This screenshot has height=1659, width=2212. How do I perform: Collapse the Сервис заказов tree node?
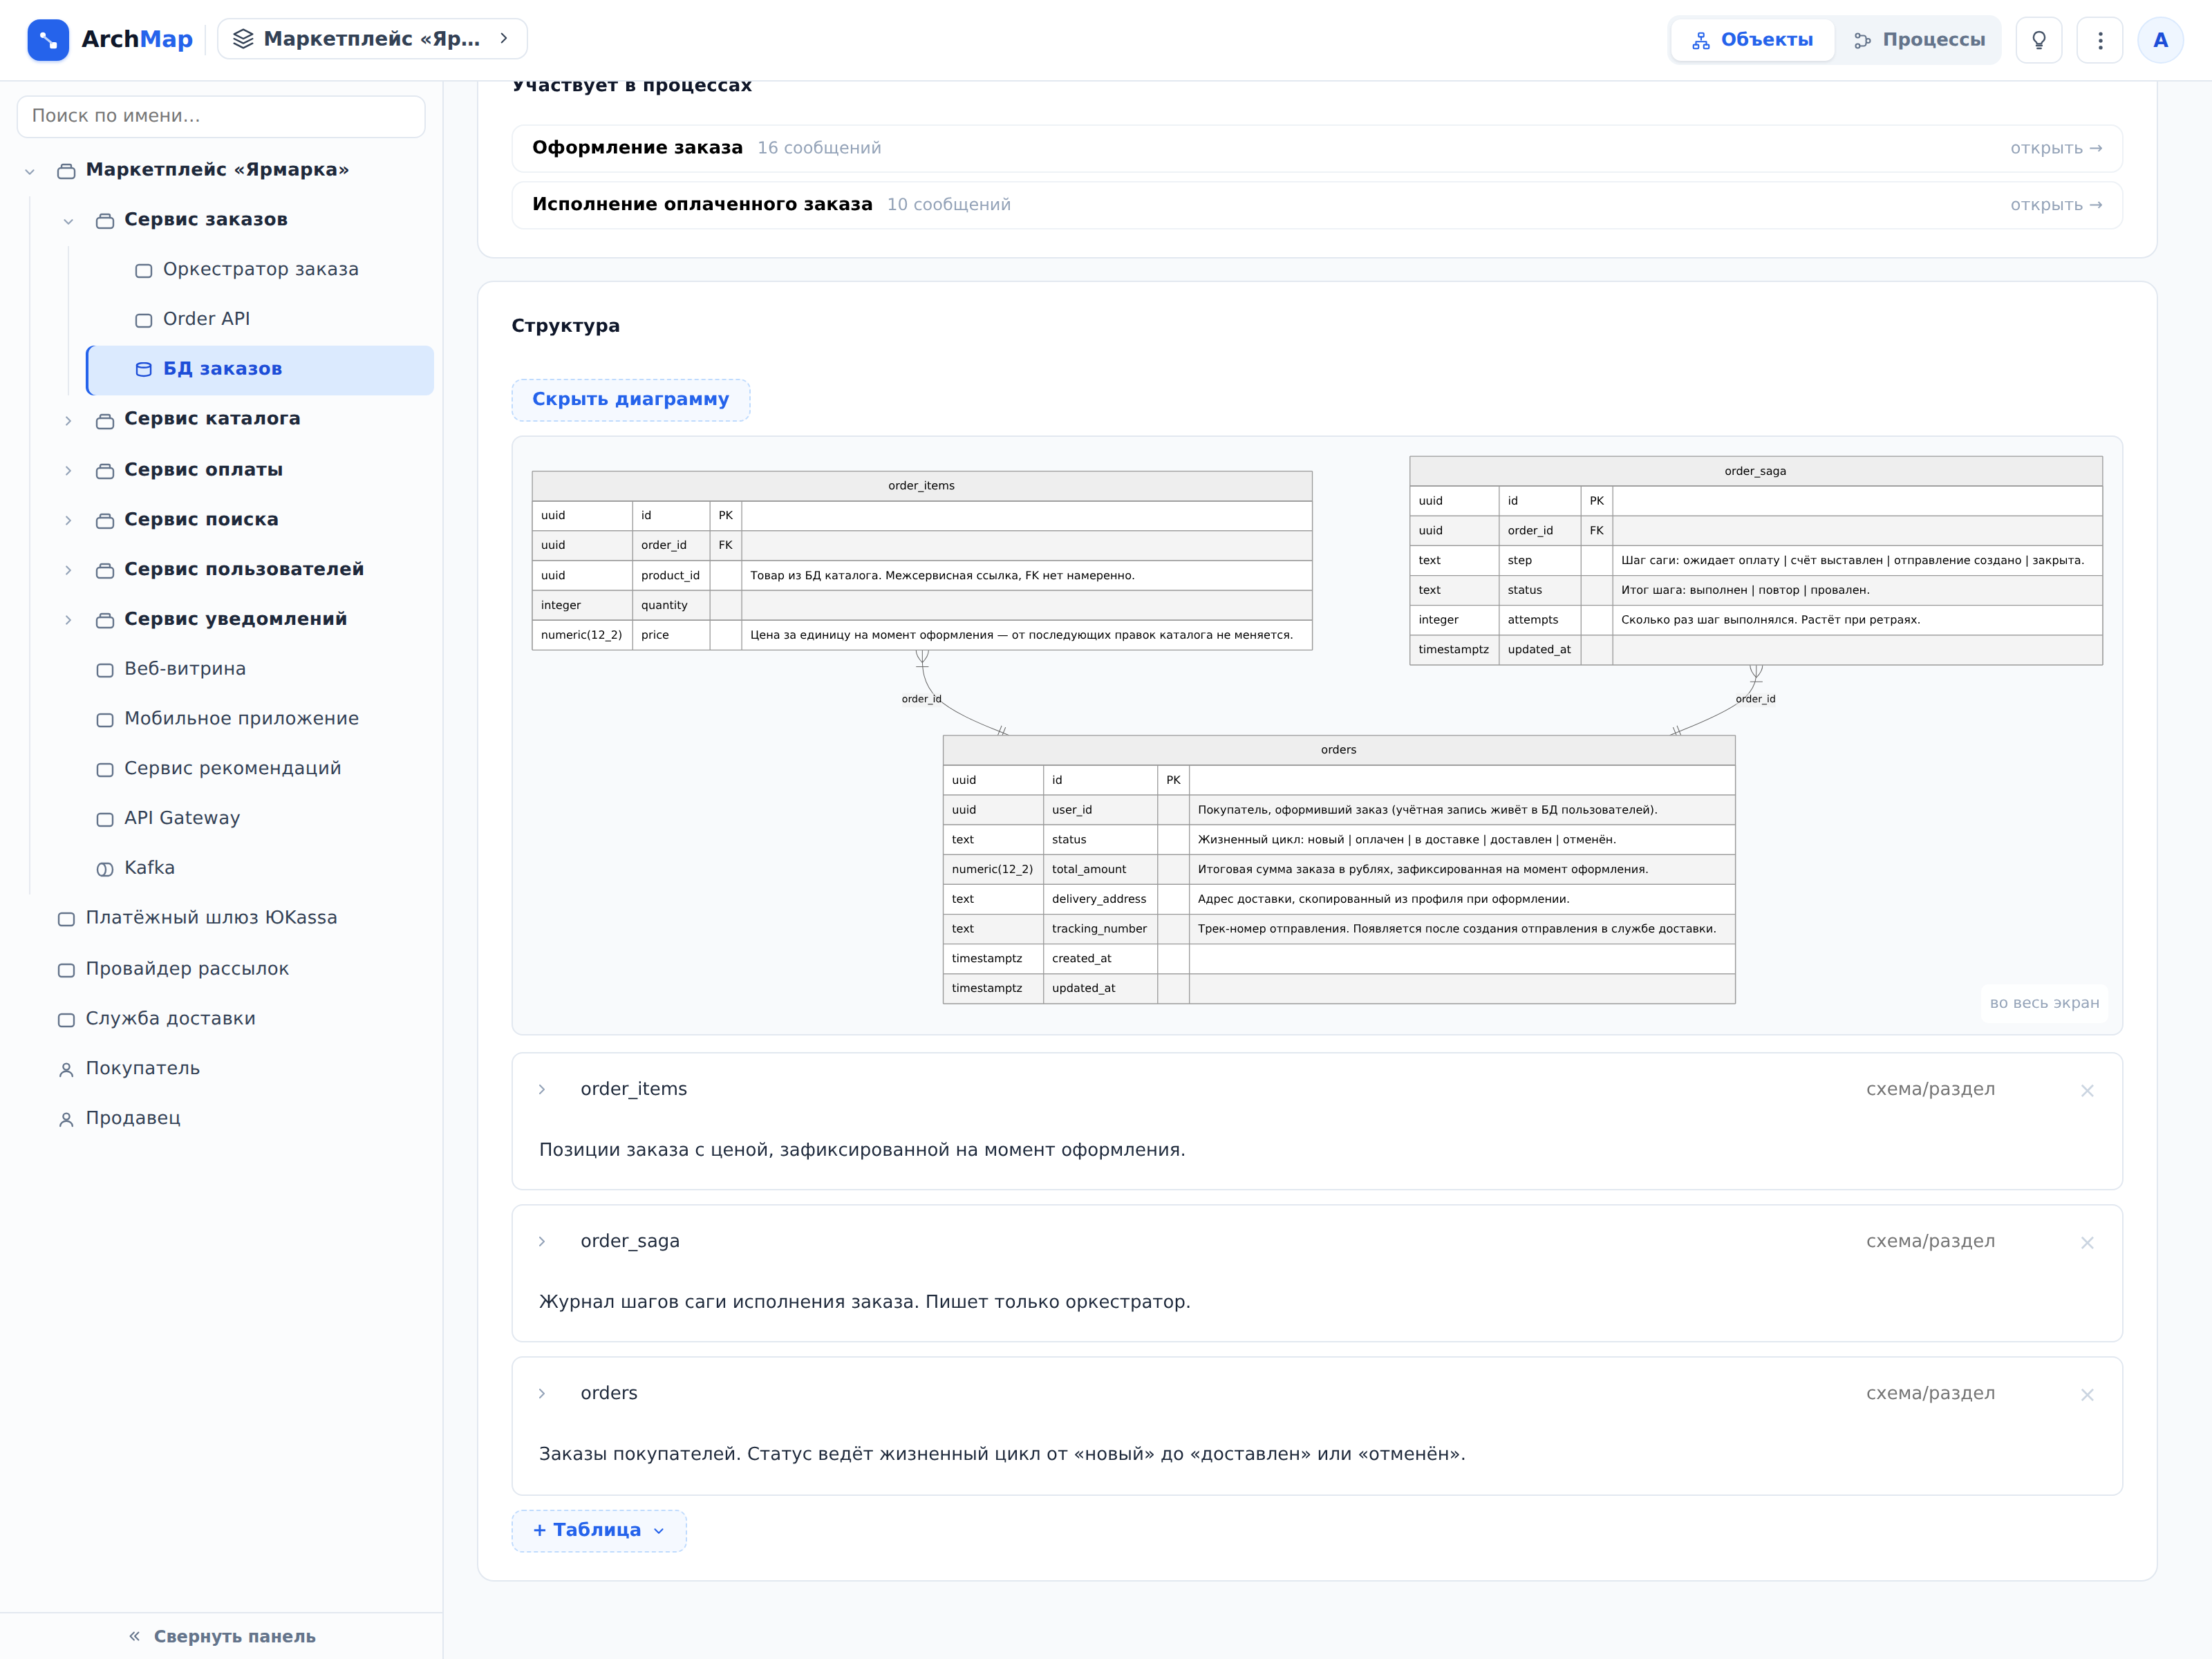tap(68, 221)
